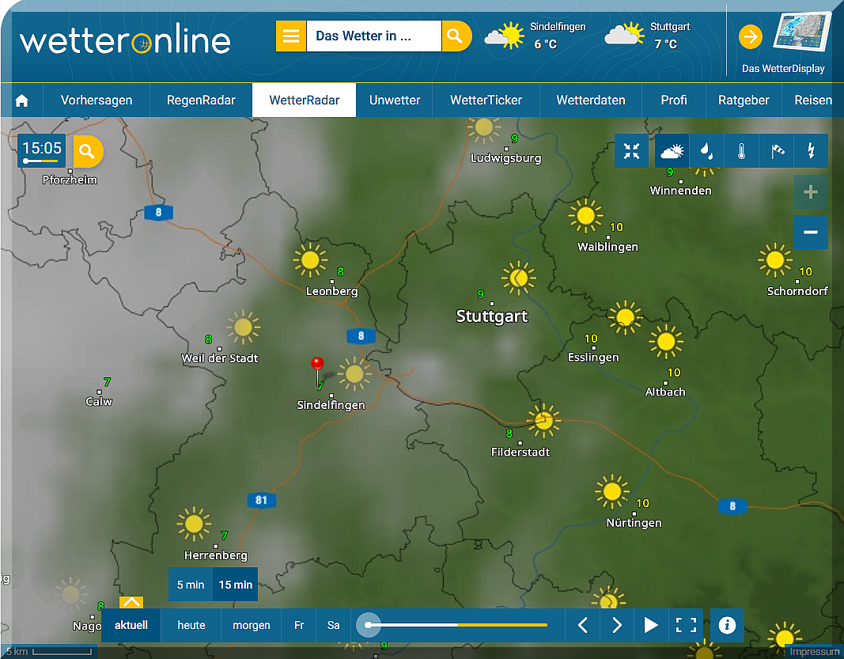The height and width of the screenshot is (659, 844).
Task: Enable the cloud and sun weather layer
Action: [672, 151]
